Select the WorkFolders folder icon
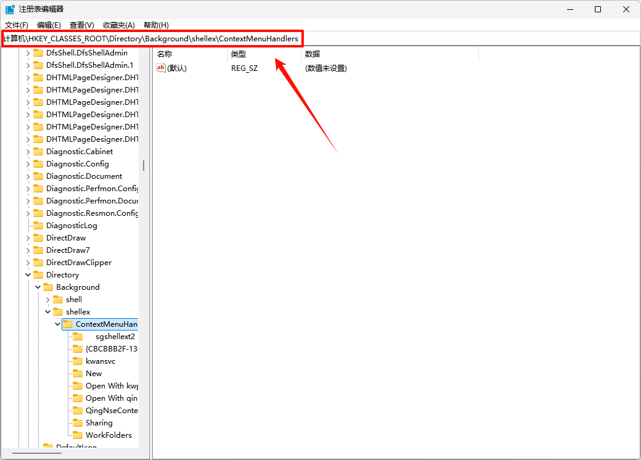Screen dimensions: 641x460 click(x=78, y=435)
